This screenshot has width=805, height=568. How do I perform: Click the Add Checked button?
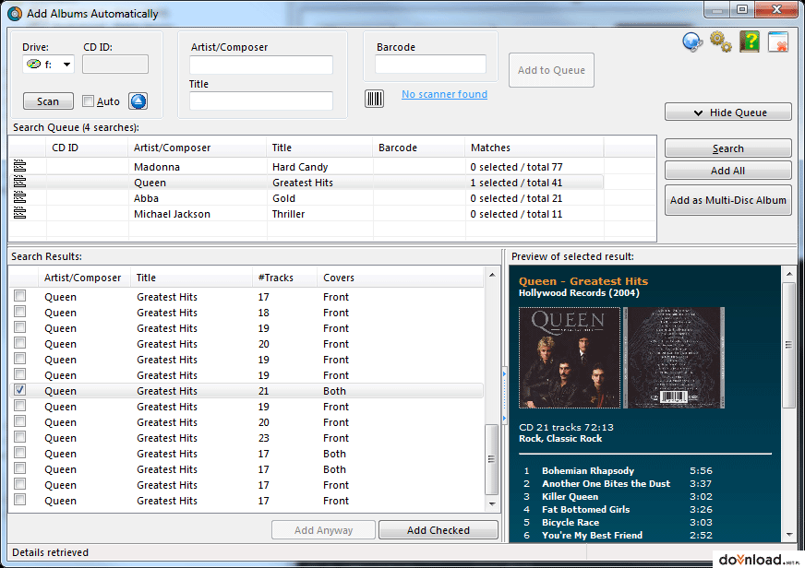coord(439,530)
